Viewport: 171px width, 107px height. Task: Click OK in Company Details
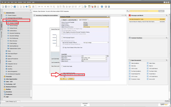click(x=64, y=79)
